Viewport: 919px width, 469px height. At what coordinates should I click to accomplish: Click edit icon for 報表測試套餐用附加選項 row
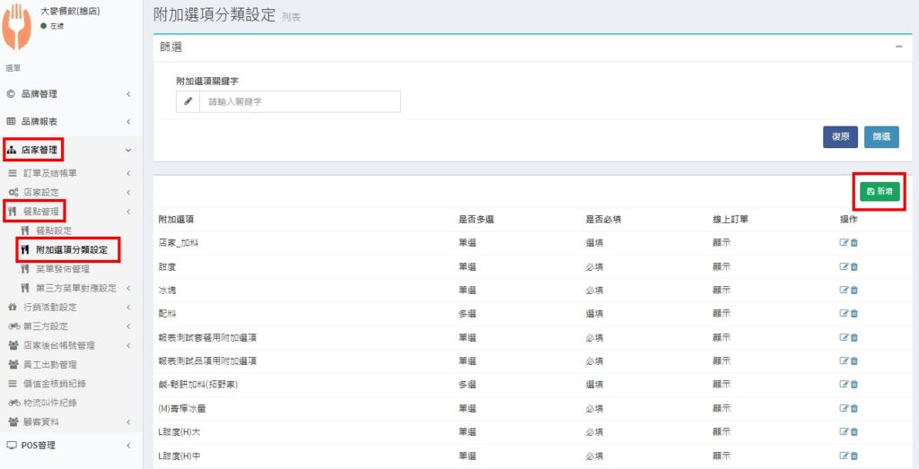[x=843, y=337]
